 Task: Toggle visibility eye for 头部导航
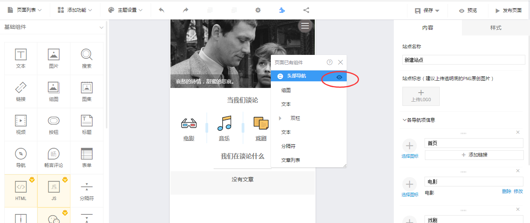[339, 77]
